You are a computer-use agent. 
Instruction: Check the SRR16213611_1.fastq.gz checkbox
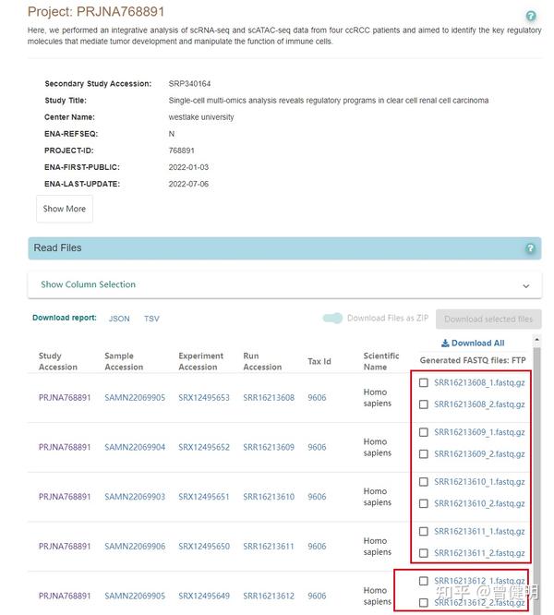[424, 532]
